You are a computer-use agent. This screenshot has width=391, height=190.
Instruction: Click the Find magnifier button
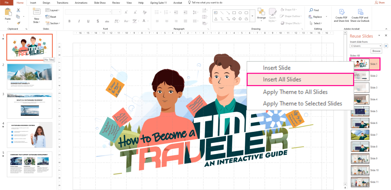[x=314, y=10]
